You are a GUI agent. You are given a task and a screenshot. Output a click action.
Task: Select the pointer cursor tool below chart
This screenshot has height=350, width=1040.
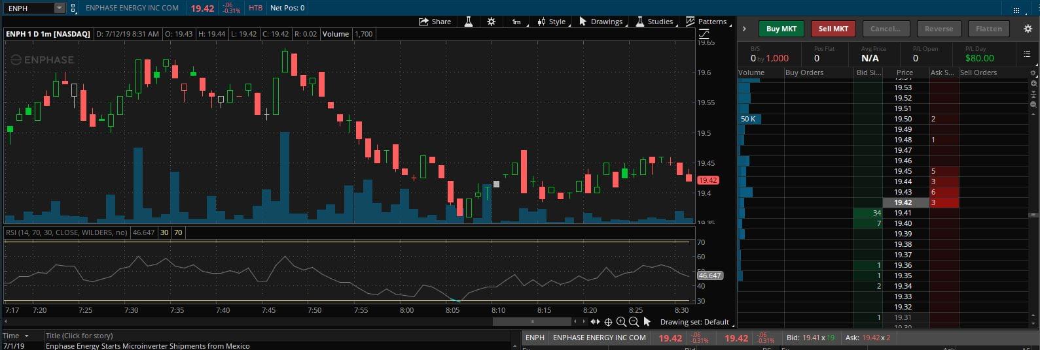(x=647, y=321)
